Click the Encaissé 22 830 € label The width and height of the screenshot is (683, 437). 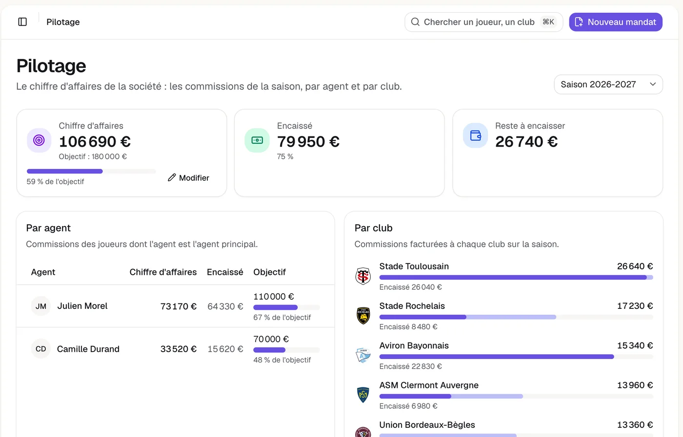(411, 366)
